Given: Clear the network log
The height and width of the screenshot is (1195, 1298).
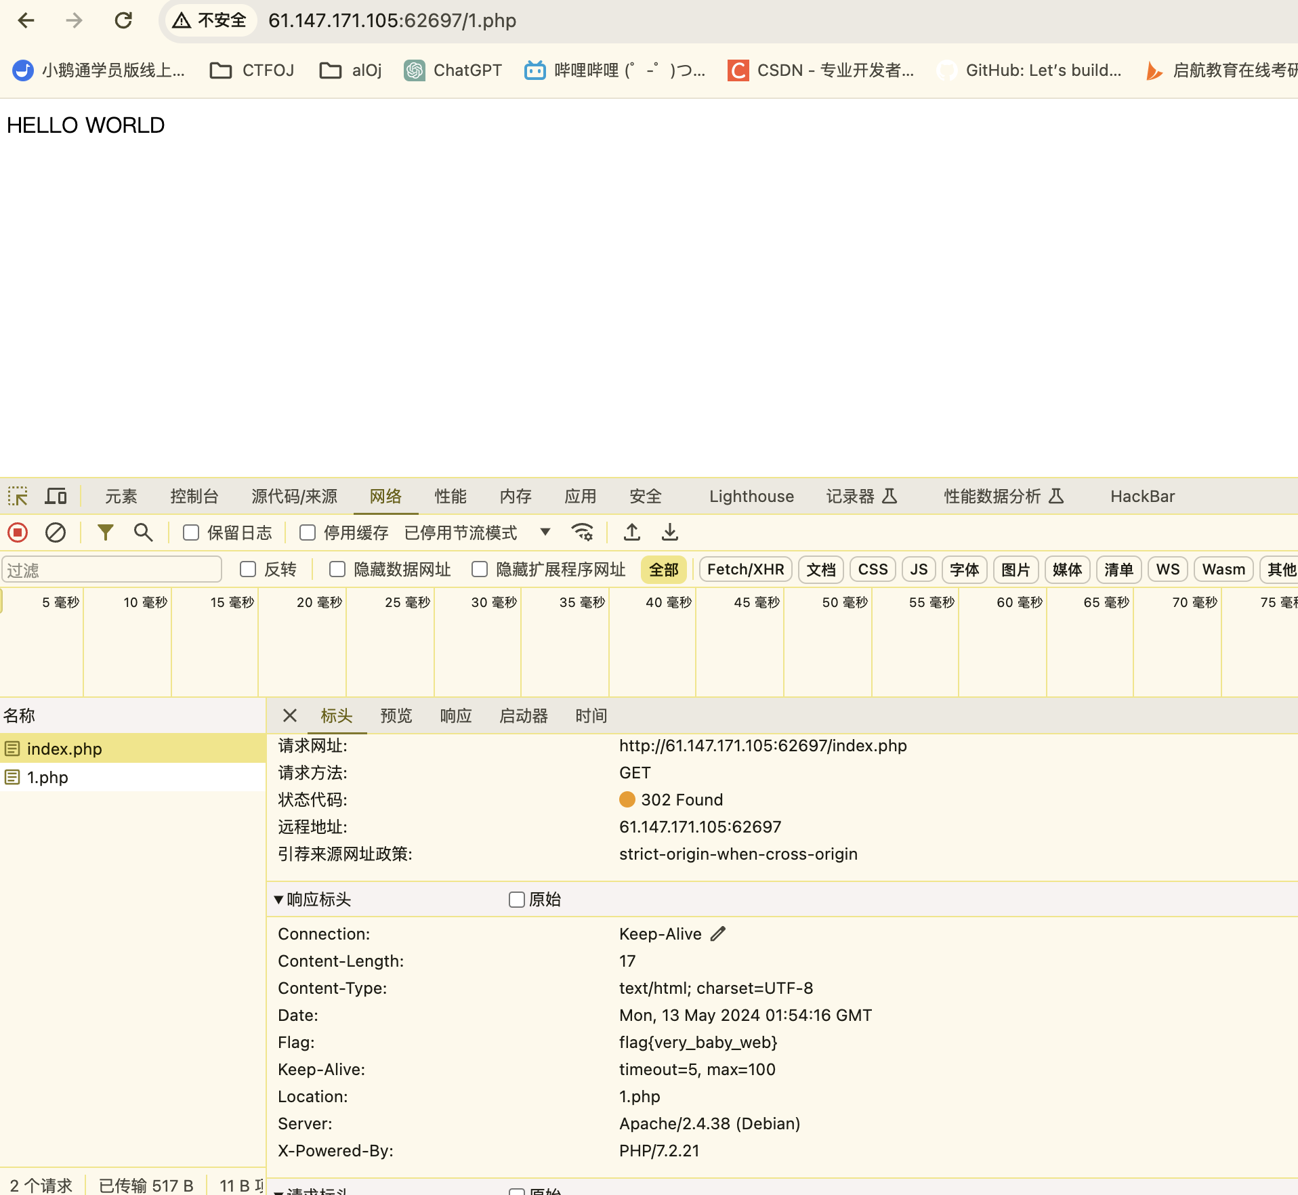Looking at the screenshot, I should [x=56, y=532].
